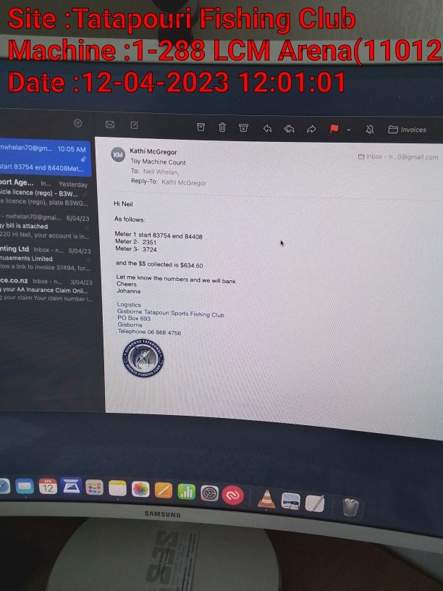This screenshot has height=591, width=443.
Task: Click the KM sender avatar
Action: [x=118, y=154]
